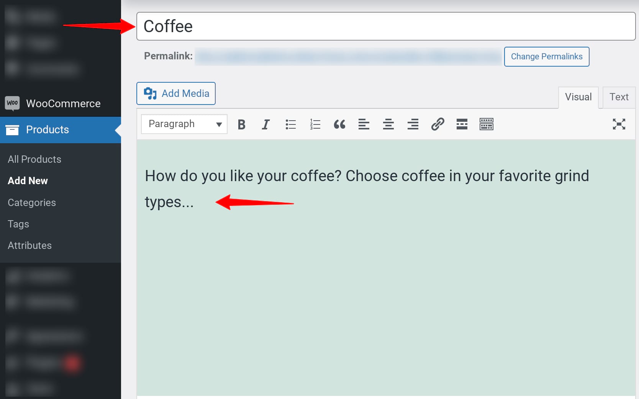Toggle bold formatting in editor toolbar
The width and height of the screenshot is (639, 399).
click(241, 124)
